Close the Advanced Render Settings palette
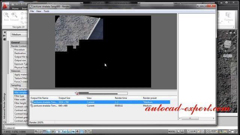The image size is (240, 135). click(x=5, y=32)
